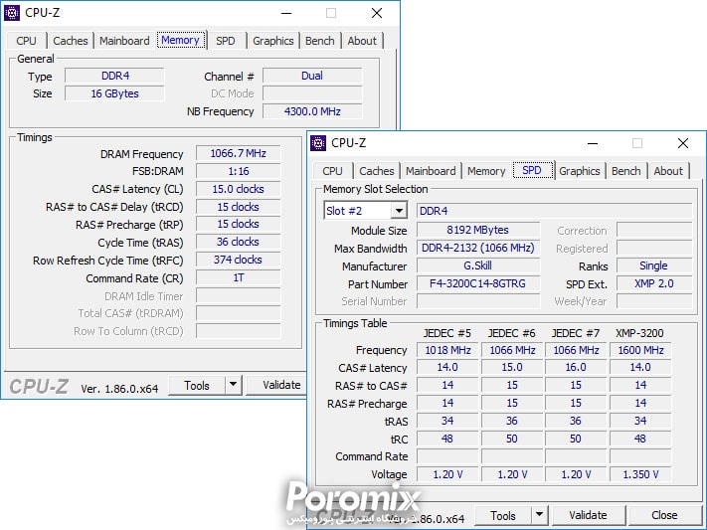The width and height of the screenshot is (707, 530).
Task: Click CPU-Z app icon in back window title bar
Action: click(x=12, y=13)
